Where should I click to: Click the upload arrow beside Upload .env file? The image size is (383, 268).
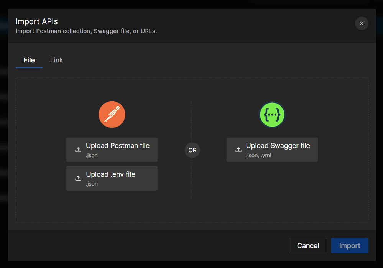pyautogui.click(x=78, y=178)
